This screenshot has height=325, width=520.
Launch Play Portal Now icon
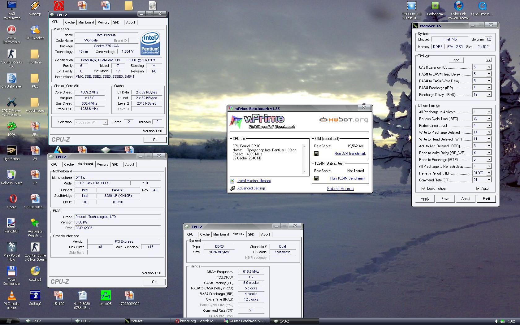(x=11, y=251)
